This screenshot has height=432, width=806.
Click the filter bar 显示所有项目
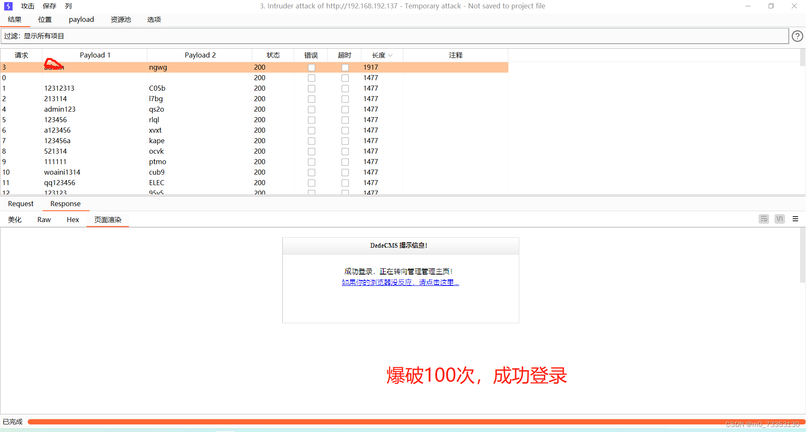tap(394, 36)
